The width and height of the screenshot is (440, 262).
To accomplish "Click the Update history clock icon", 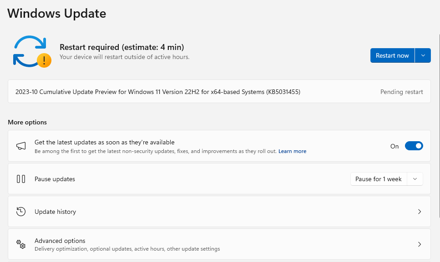I will click(x=21, y=212).
